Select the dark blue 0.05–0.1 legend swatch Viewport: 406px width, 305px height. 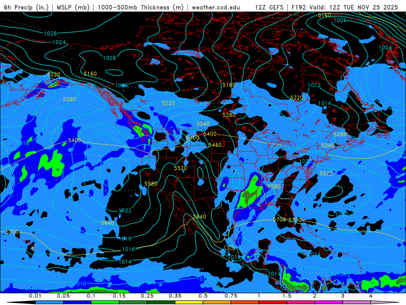click(x=77, y=302)
